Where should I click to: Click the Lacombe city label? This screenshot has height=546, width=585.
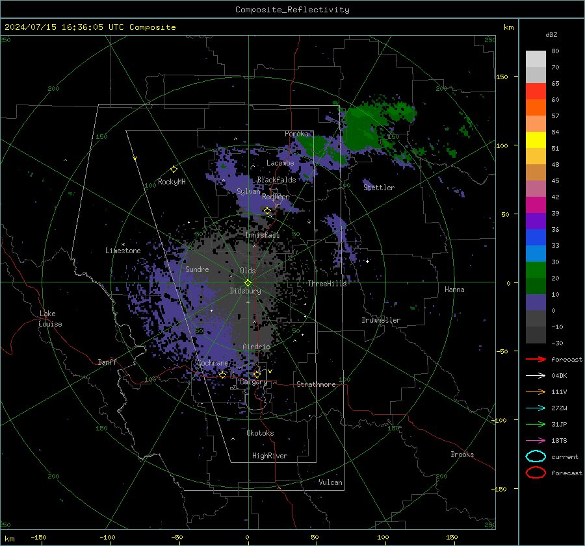click(280, 163)
